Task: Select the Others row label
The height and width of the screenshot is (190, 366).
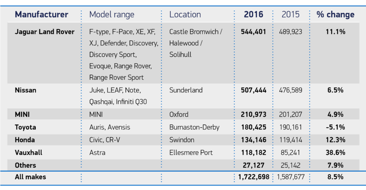Action: point(26,165)
